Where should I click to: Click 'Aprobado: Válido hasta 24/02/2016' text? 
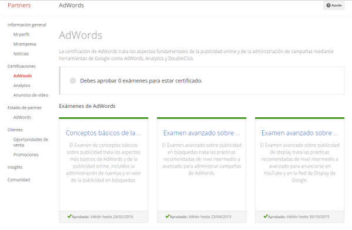coord(102,217)
